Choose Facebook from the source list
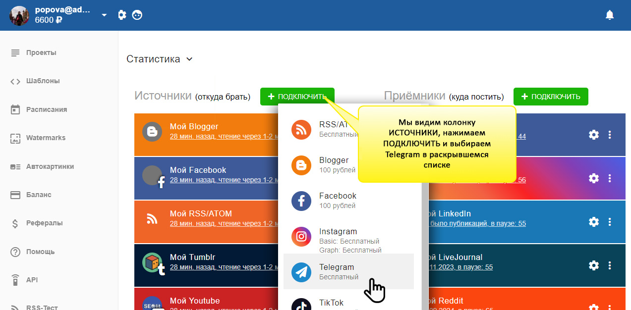This screenshot has height=310, width=631. pyautogui.click(x=348, y=200)
